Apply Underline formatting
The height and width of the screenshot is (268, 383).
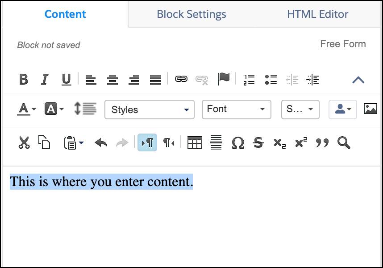pyautogui.click(x=66, y=79)
